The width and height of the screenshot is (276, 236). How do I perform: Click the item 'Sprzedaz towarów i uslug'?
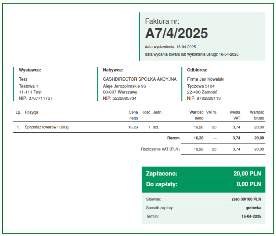pyautogui.click(x=47, y=127)
